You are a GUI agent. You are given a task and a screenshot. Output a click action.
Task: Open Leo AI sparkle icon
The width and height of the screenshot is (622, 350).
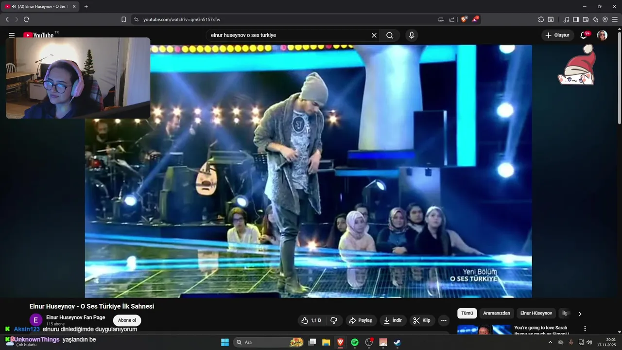(595, 19)
